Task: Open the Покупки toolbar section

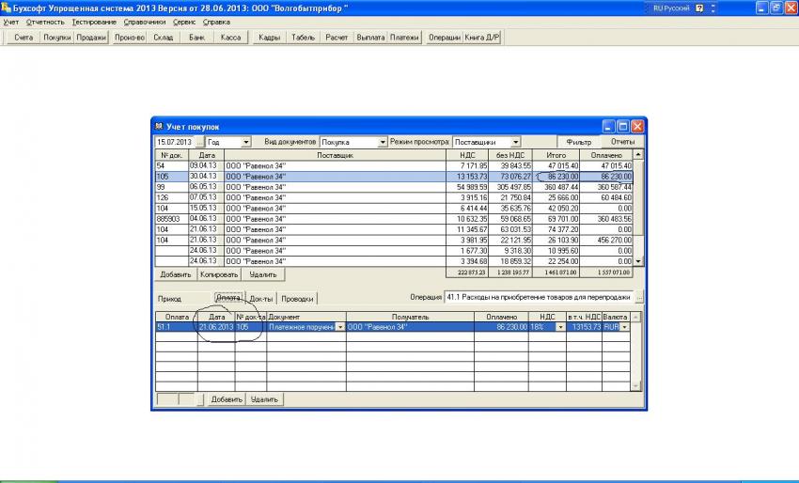Action: 56,38
